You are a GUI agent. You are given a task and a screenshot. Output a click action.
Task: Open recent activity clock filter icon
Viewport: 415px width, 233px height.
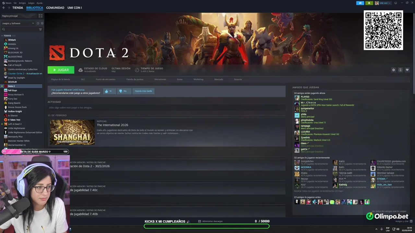click(38, 23)
